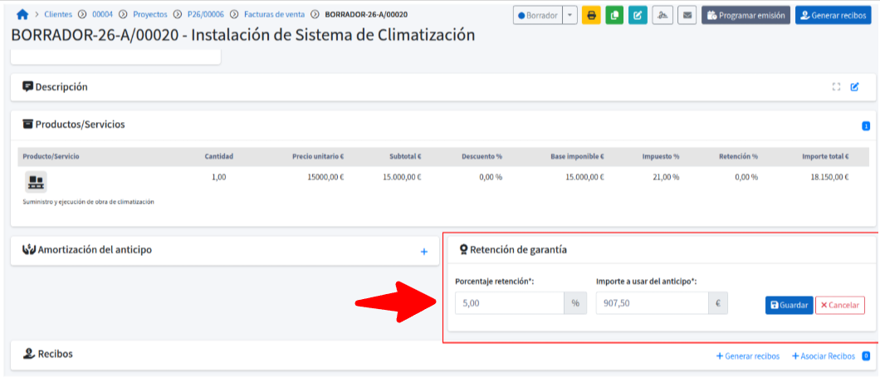880x378 pixels.
Task: Click the product thumbnail image in the table
Action: point(36,182)
